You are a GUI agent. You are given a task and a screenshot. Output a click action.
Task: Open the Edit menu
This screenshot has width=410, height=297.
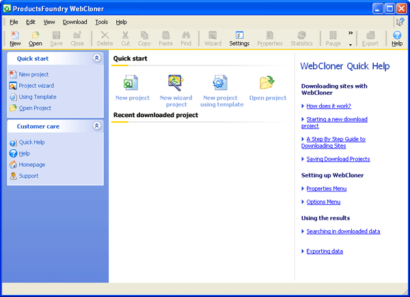coord(31,22)
